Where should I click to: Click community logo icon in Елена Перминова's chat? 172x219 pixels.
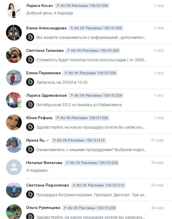pyautogui.click(x=30, y=82)
